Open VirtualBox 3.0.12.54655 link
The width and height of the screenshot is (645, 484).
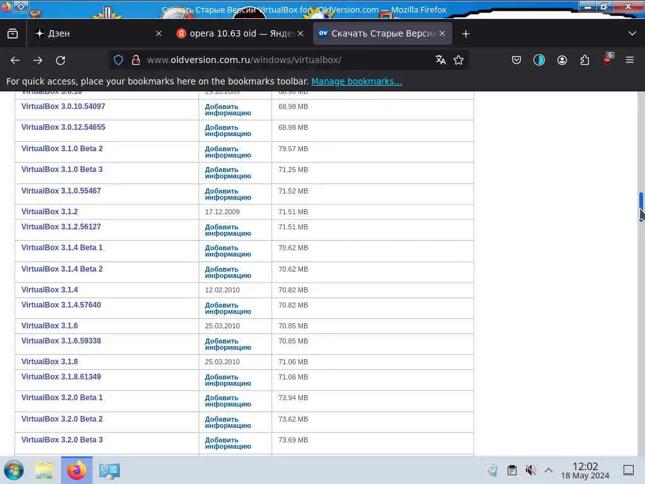pos(64,127)
